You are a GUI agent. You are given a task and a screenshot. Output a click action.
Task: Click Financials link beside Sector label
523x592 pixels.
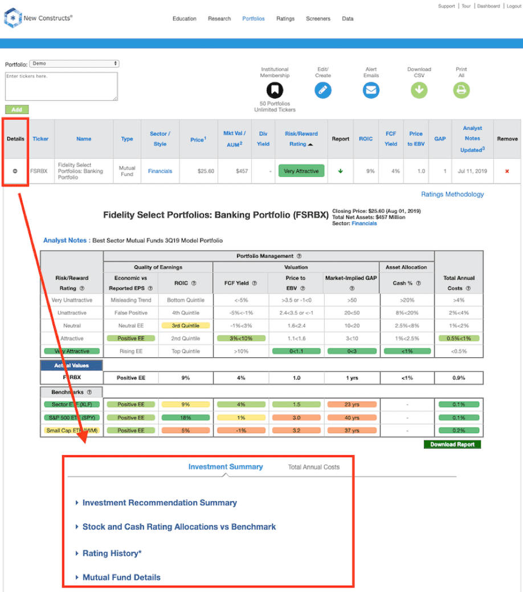pyautogui.click(x=364, y=223)
